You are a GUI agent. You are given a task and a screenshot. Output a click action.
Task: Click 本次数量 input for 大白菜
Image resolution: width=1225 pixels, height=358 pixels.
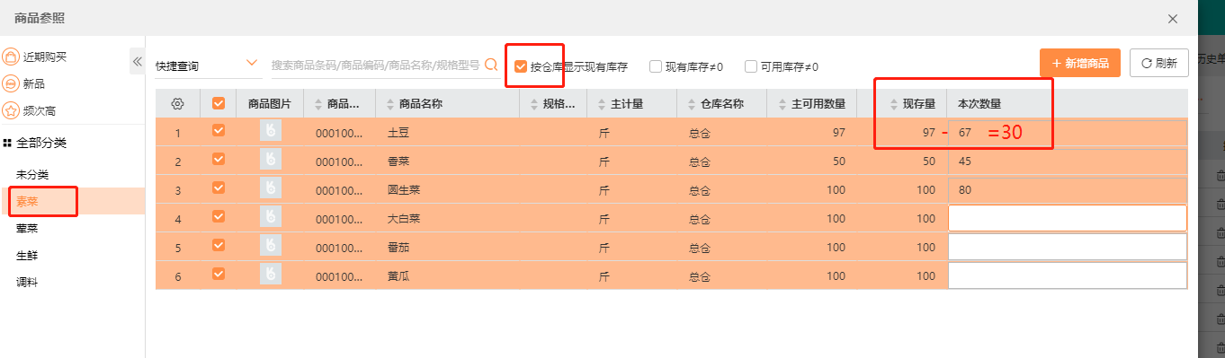(x=1068, y=218)
